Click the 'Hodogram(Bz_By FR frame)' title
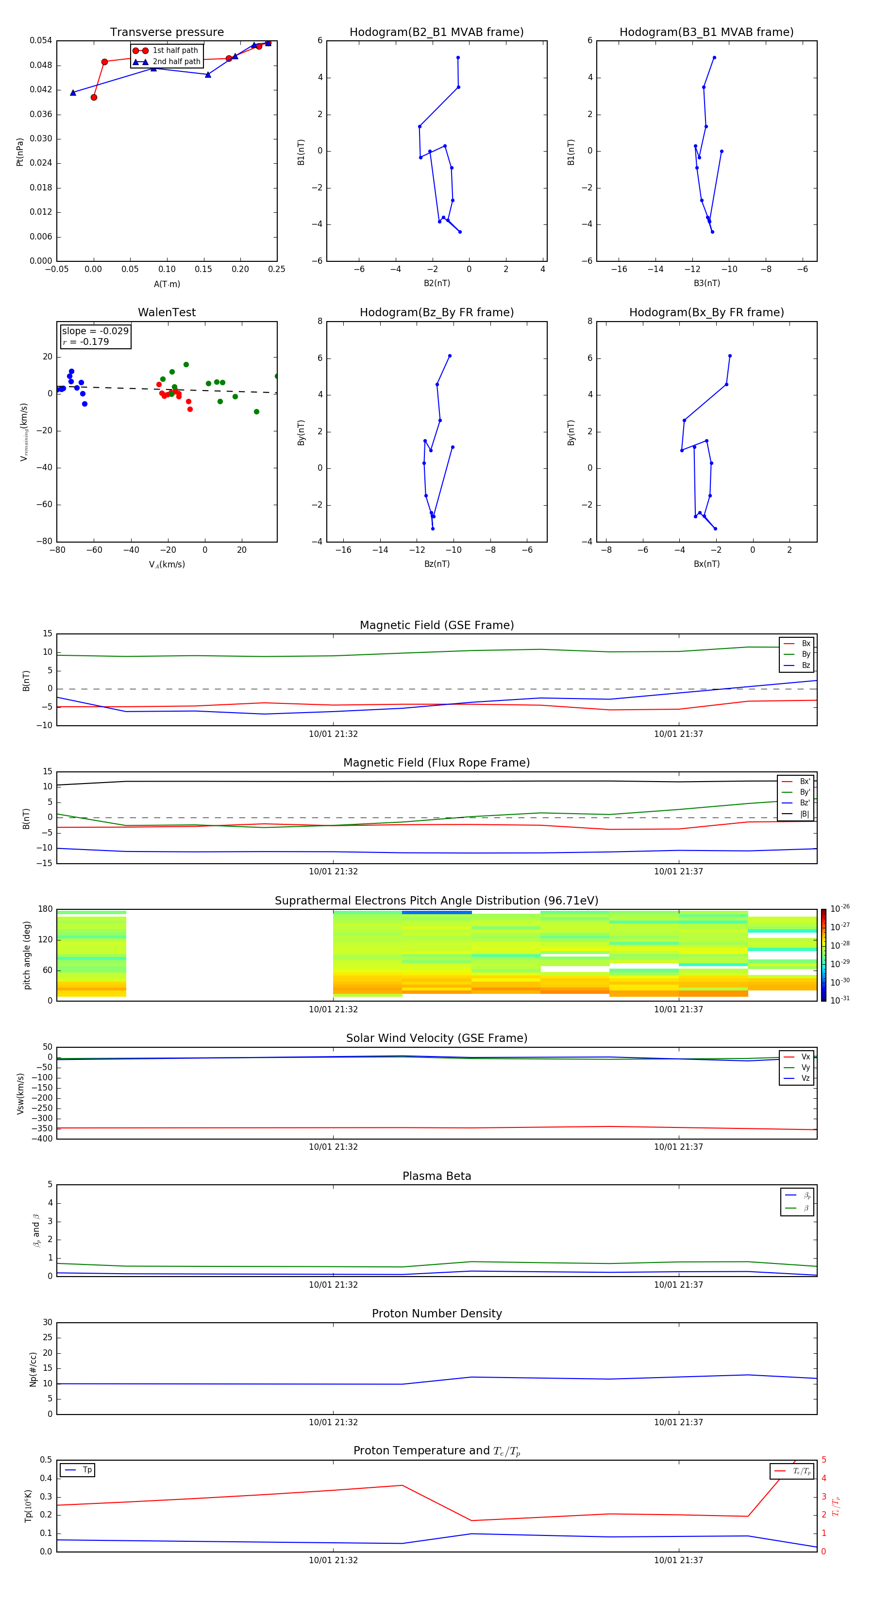Screen dimensions: 874x1603 pos(437,312)
